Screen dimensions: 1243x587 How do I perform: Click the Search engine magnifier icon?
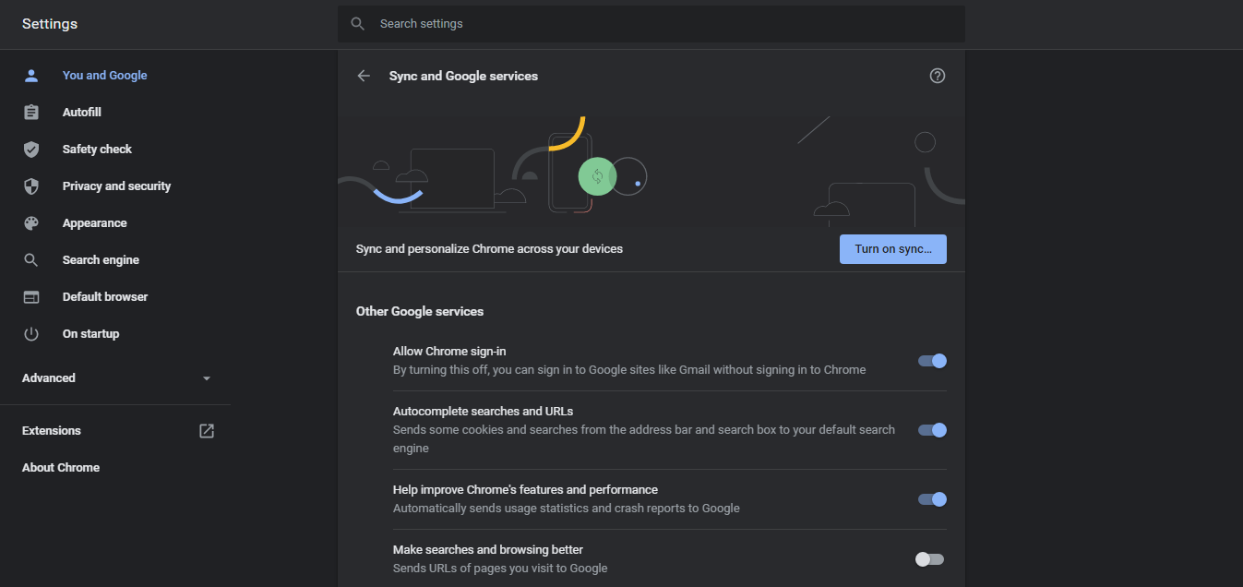click(31, 260)
